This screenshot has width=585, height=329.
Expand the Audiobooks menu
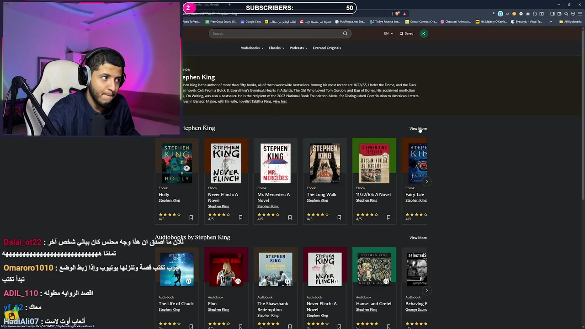[252, 48]
